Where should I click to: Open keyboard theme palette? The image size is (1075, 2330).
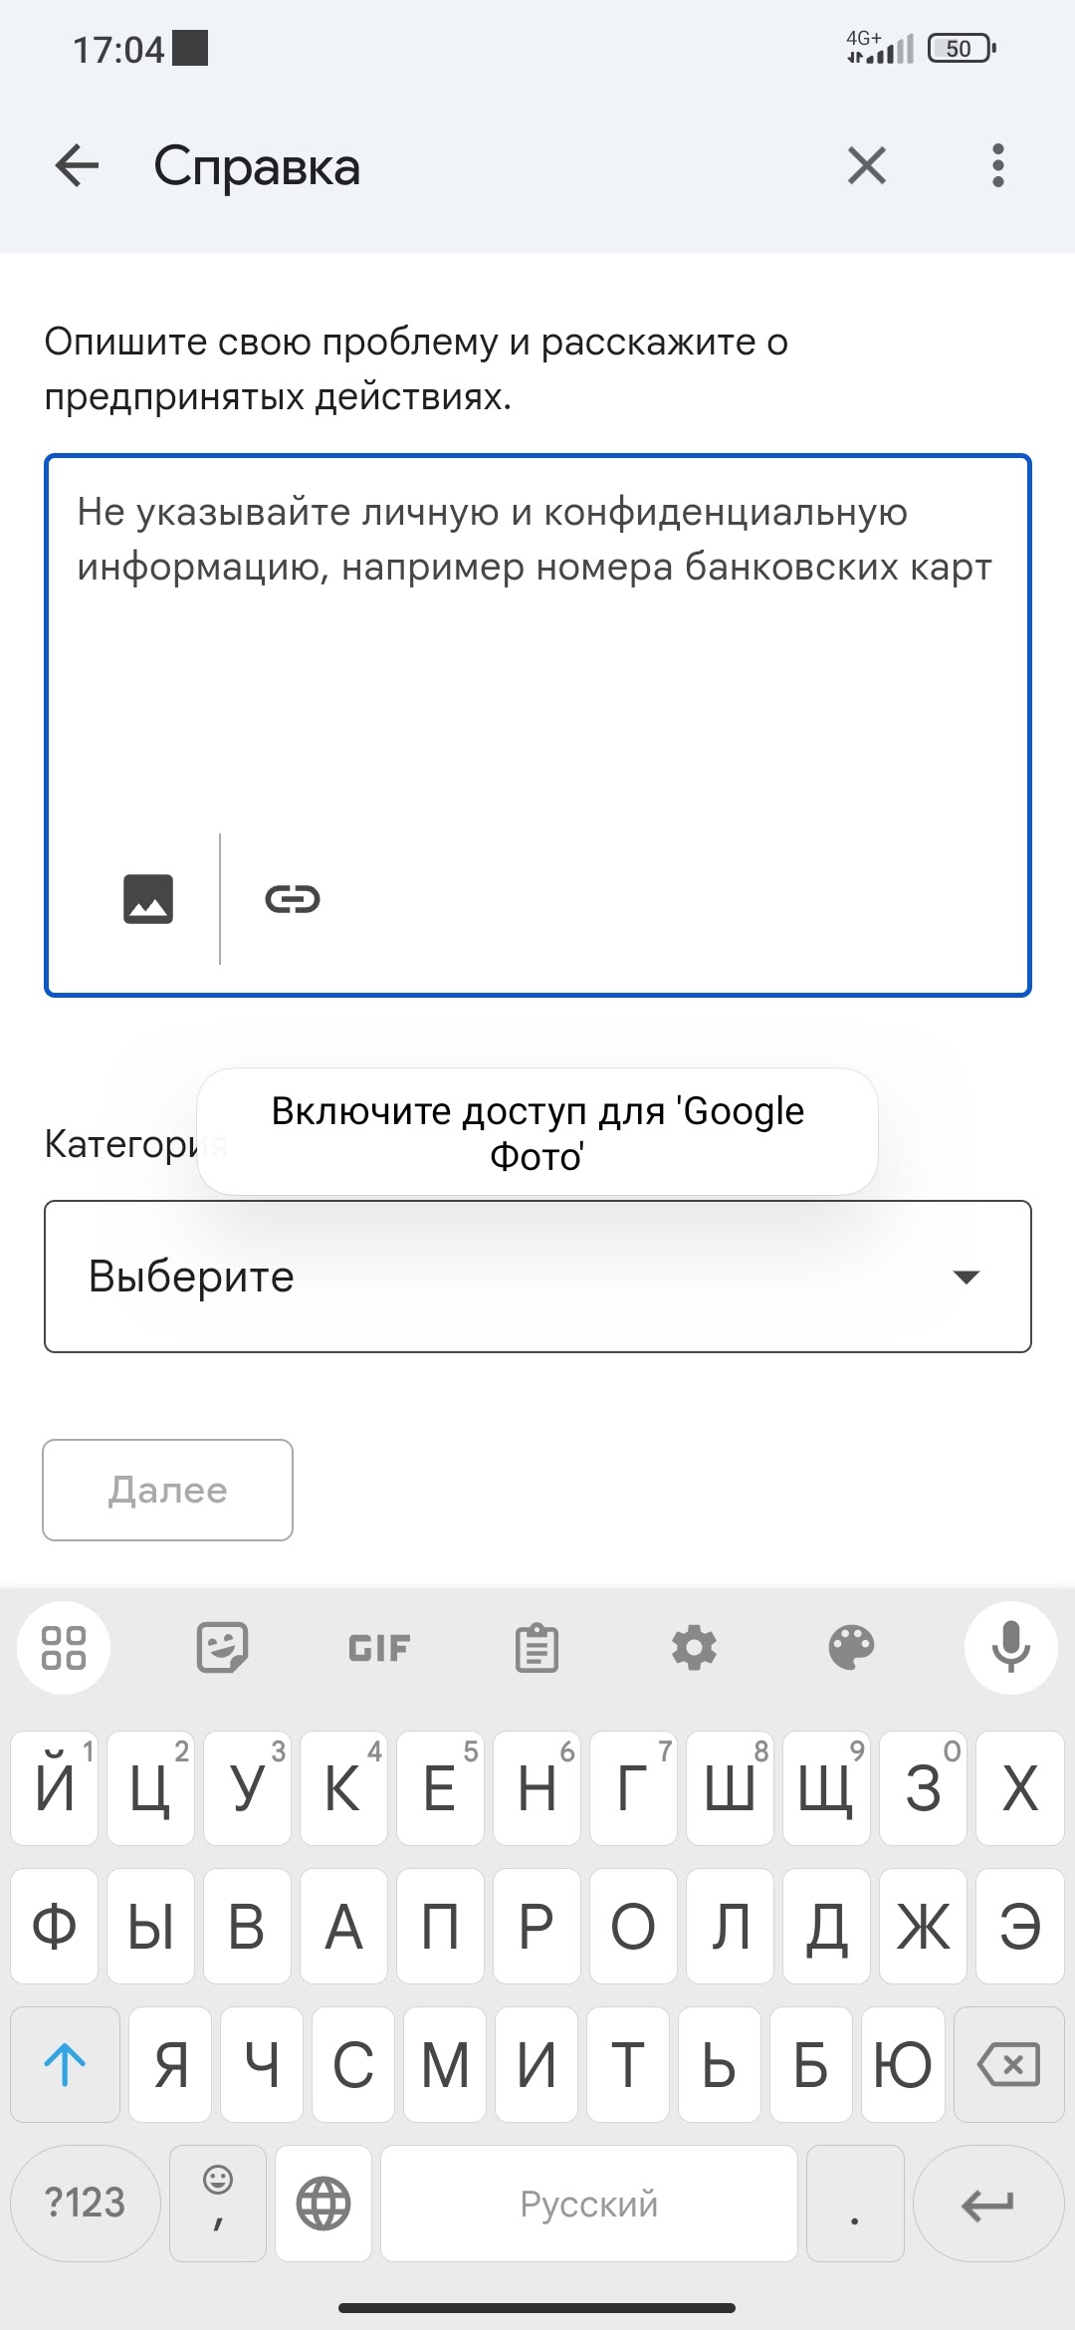[x=851, y=1648]
